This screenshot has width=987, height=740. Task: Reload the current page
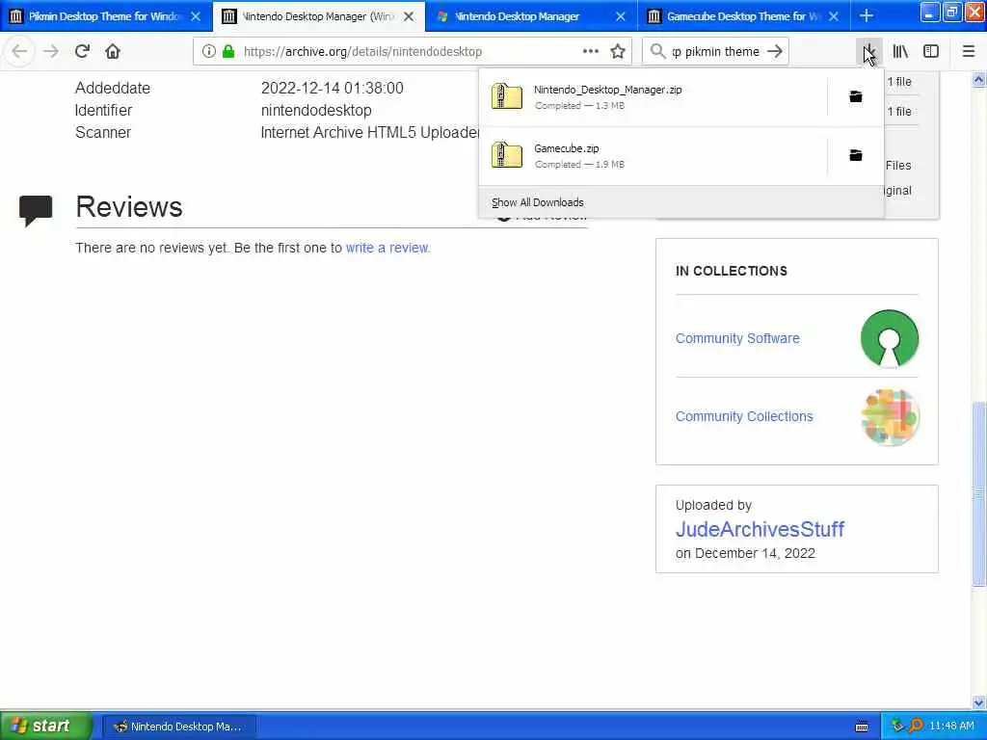[82, 52]
